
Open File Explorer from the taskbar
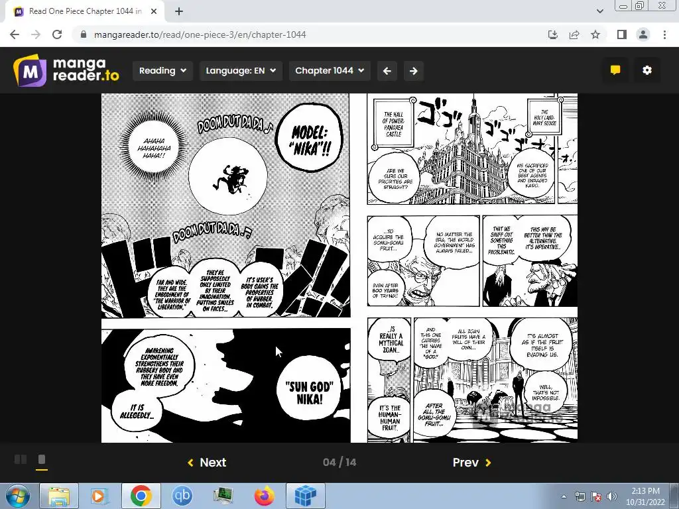59,496
